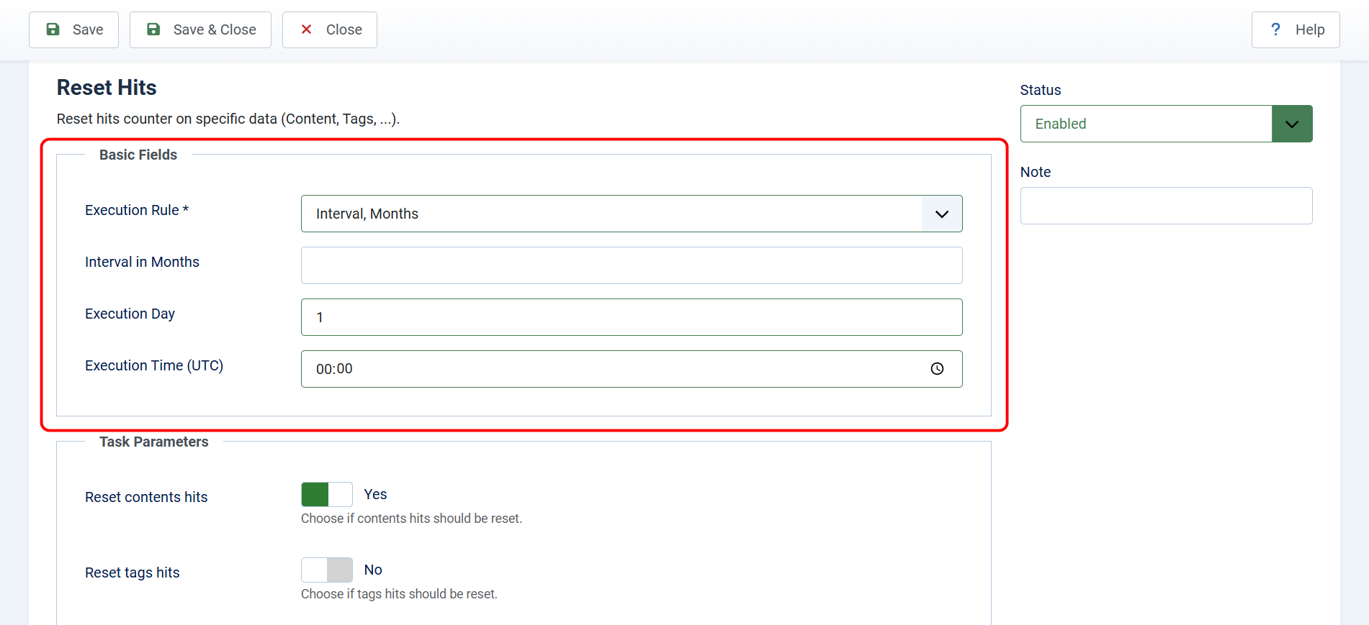Toggle the Reset tags hits switch
The width and height of the screenshot is (1369, 625).
327,570
